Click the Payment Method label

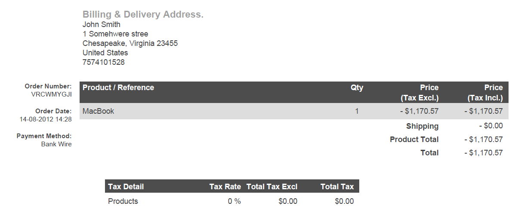pyautogui.click(x=44, y=136)
